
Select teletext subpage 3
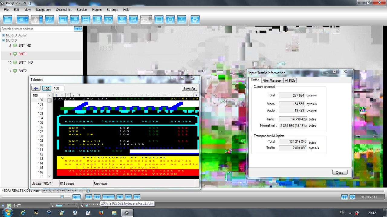79,95
